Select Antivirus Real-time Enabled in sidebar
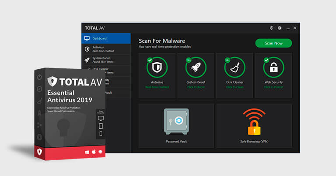Viewport: 336px width, 176px height. pos(106,49)
